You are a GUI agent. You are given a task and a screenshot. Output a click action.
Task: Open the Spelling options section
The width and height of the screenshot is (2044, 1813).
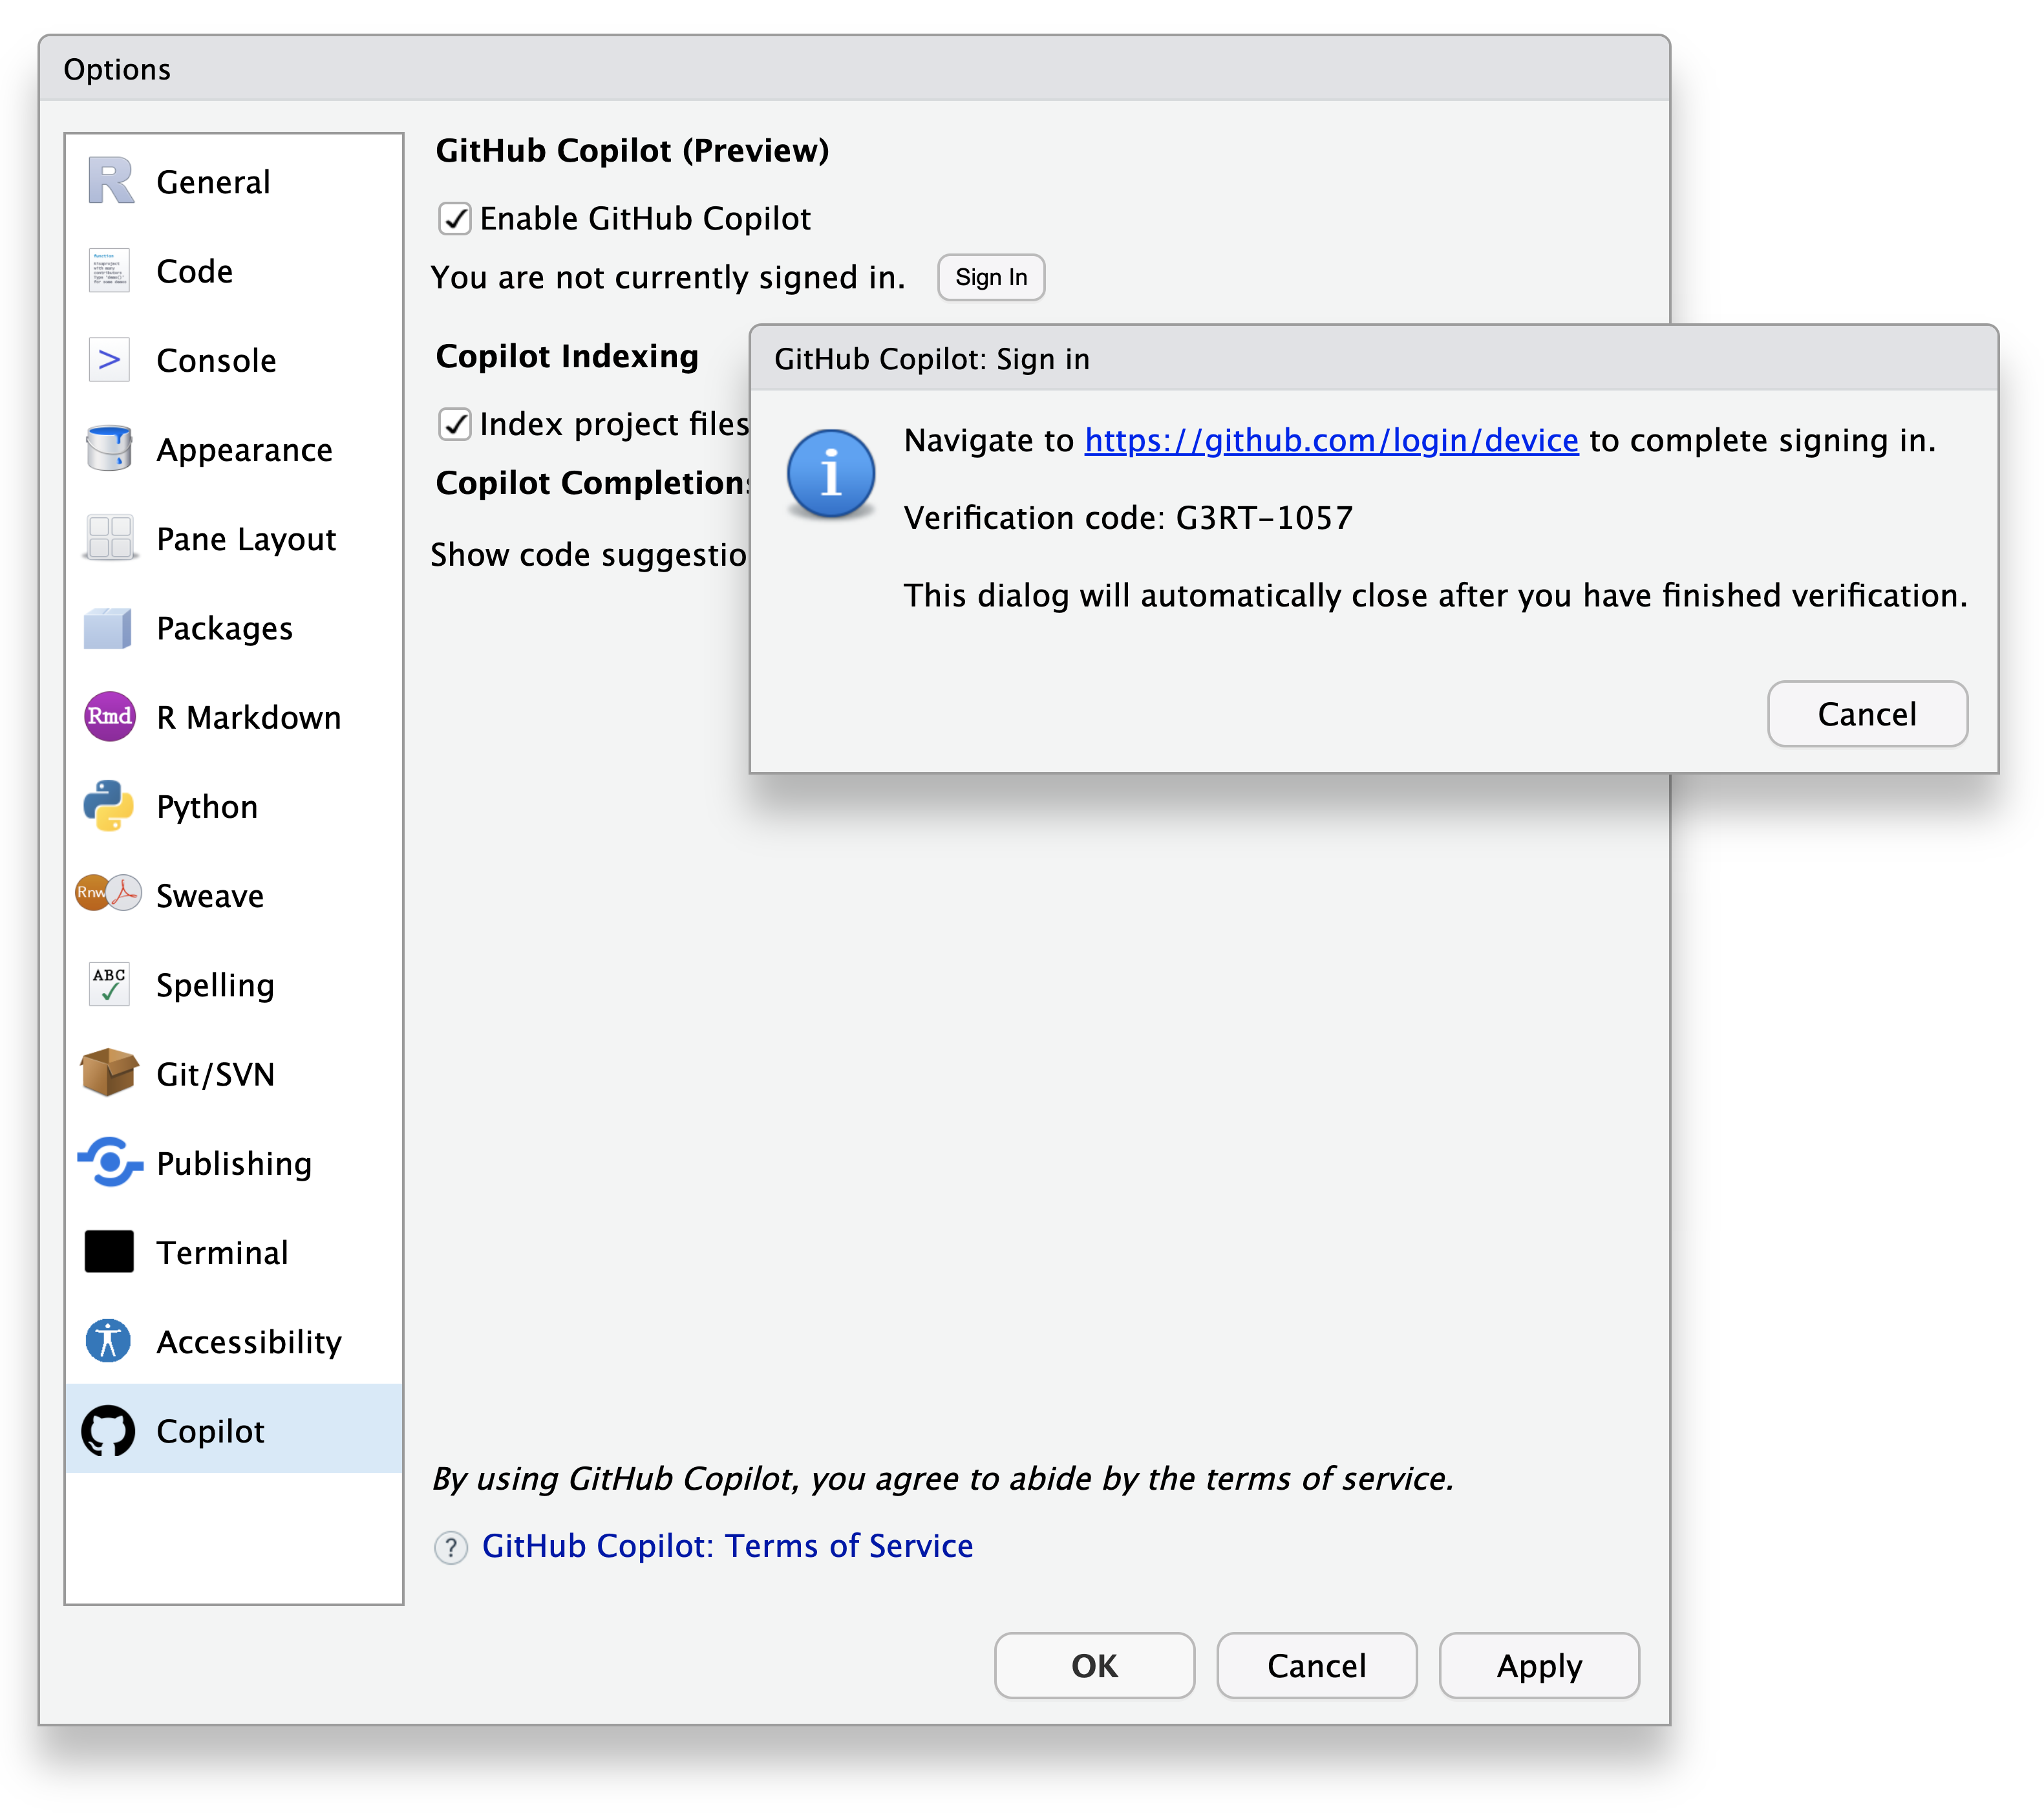coord(214,985)
